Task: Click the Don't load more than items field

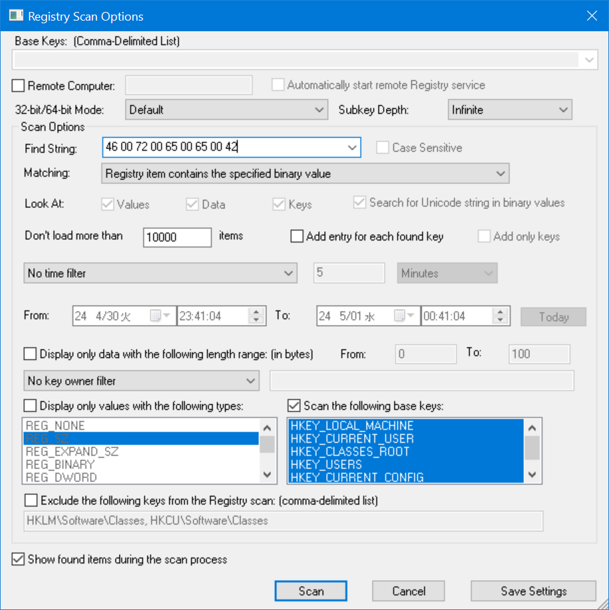Action: click(177, 237)
